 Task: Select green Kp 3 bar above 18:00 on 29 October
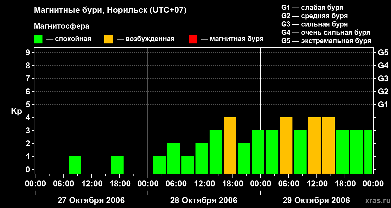(343, 152)
